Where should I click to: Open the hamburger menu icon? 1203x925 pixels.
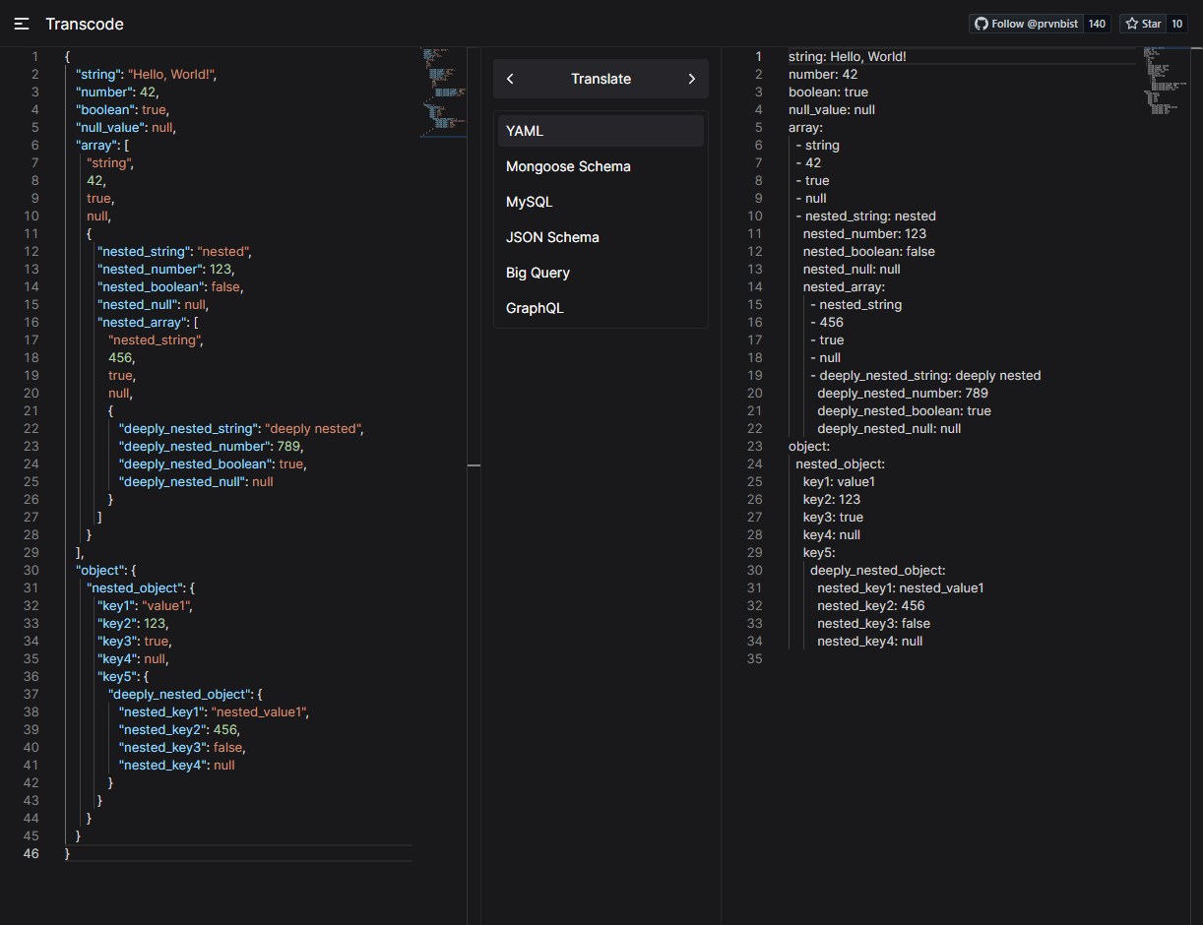22,24
